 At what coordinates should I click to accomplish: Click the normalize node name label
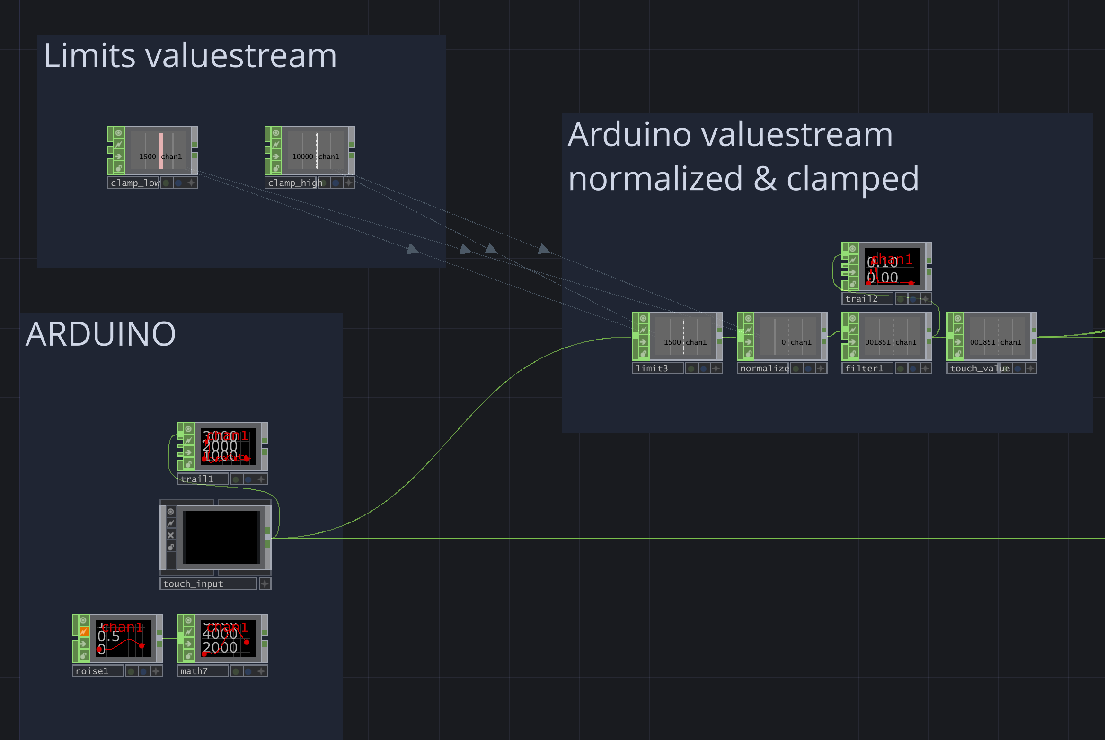[x=764, y=368]
